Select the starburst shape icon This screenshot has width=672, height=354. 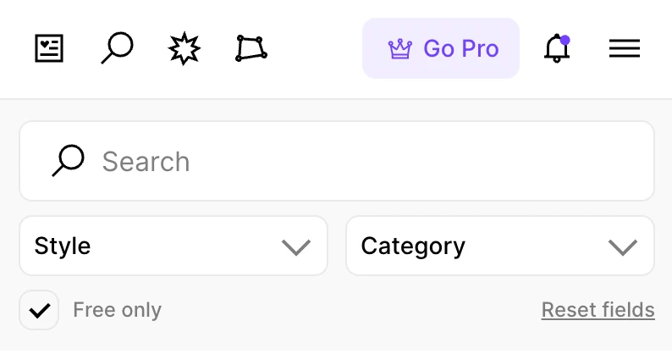pos(184,48)
